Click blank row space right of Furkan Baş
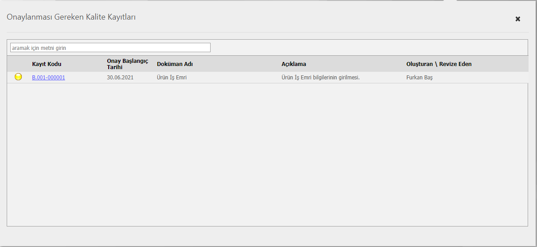Screen dimensions: 537x247 [x=481, y=78]
